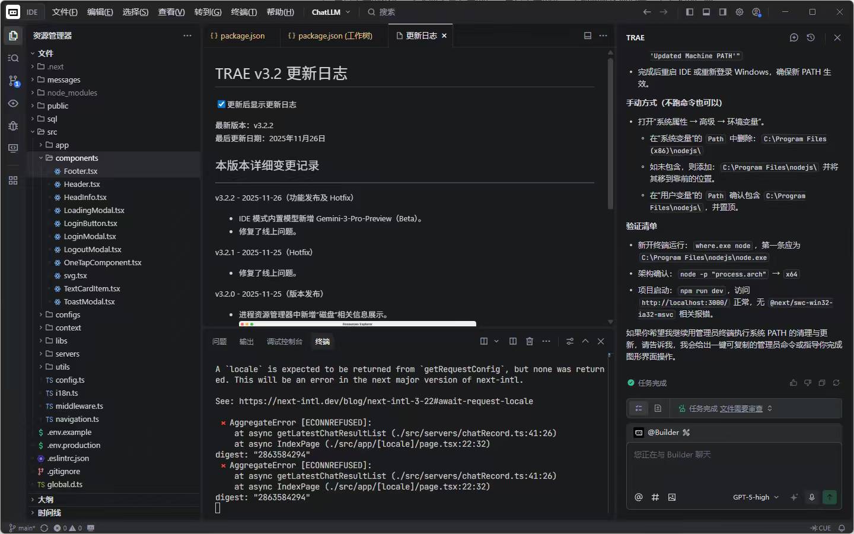The image size is (854, 534).
Task: Click the errors and warnings count in status bar
Action: point(68,528)
